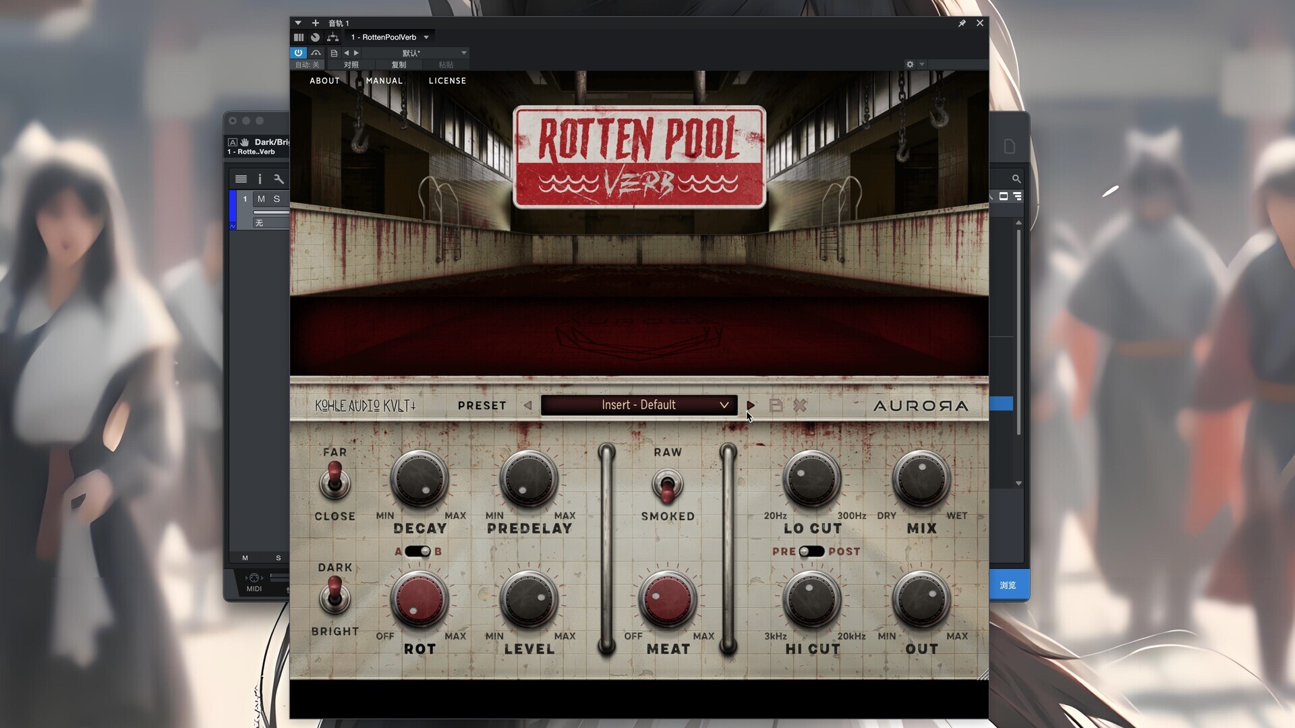
Task: Go to previous preset arrow
Action: [527, 405]
